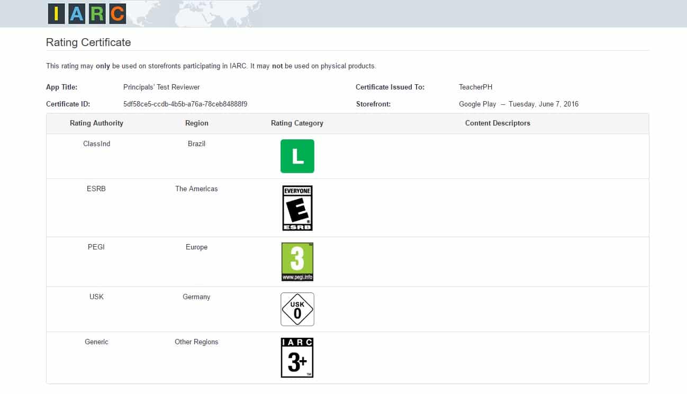Click the storefront usage notice sentence
Image resolution: width=687 pixels, height=394 pixels.
coord(211,66)
